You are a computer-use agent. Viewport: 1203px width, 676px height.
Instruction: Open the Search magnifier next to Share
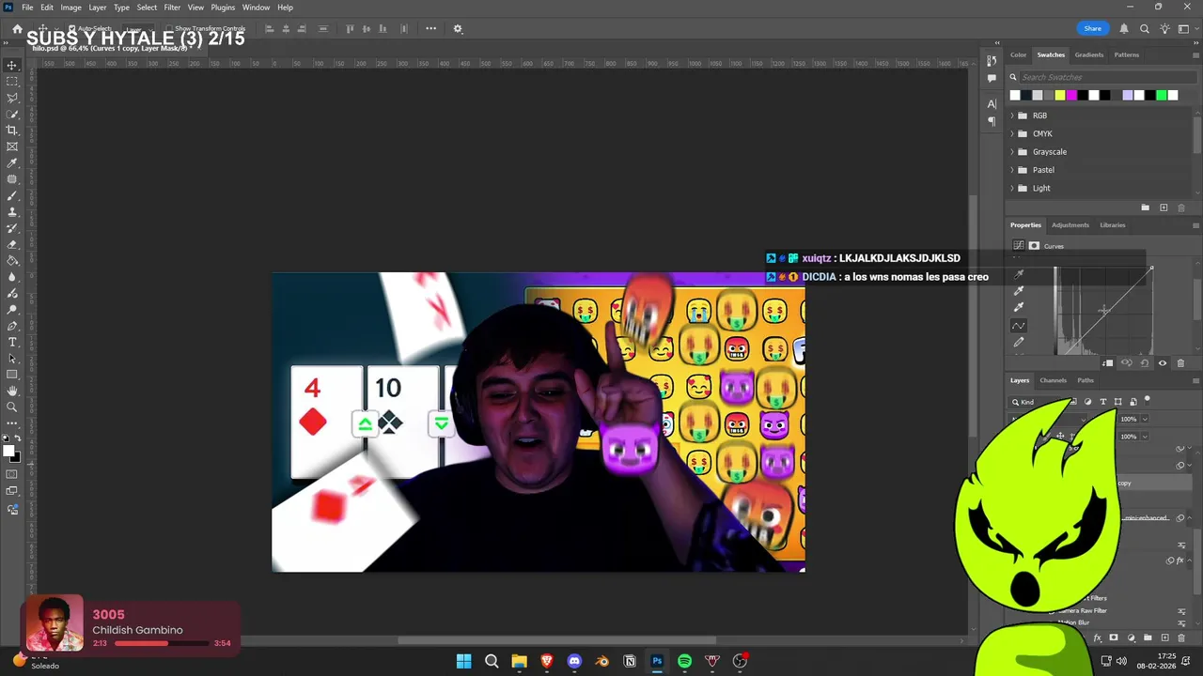(x=1144, y=29)
